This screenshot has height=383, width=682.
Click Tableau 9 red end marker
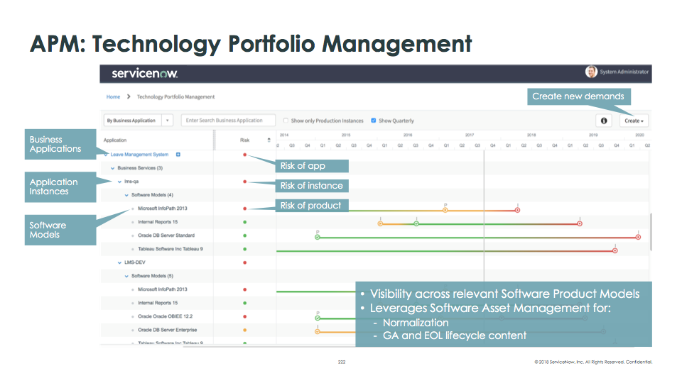[x=615, y=250]
